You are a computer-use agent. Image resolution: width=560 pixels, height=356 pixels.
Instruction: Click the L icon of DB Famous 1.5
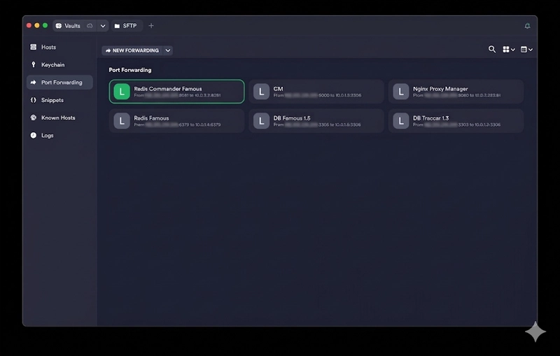pyautogui.click(x=261, y=121)
